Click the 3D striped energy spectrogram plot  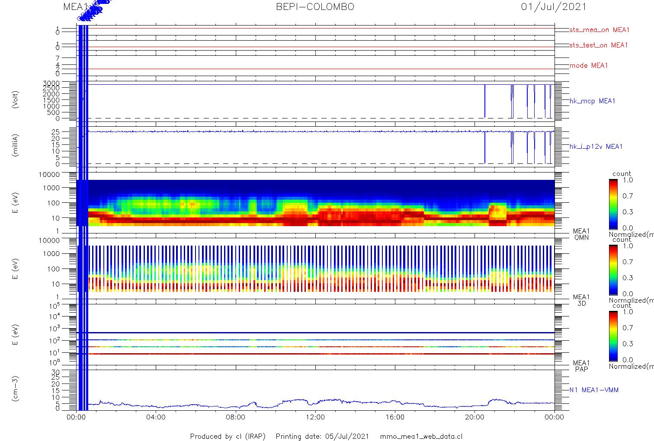point(315,268)
